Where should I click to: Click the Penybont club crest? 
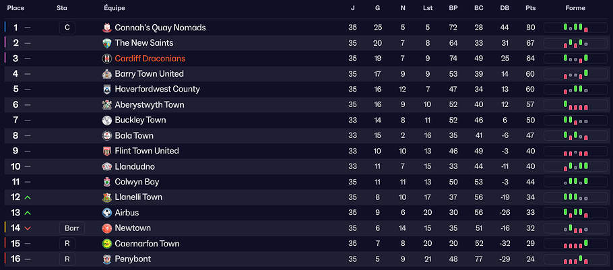[x=106, y=259]
